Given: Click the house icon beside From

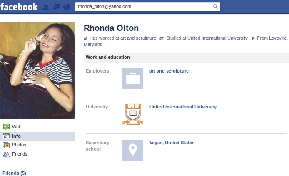Looking at the screenshot, I should point(253,38).
